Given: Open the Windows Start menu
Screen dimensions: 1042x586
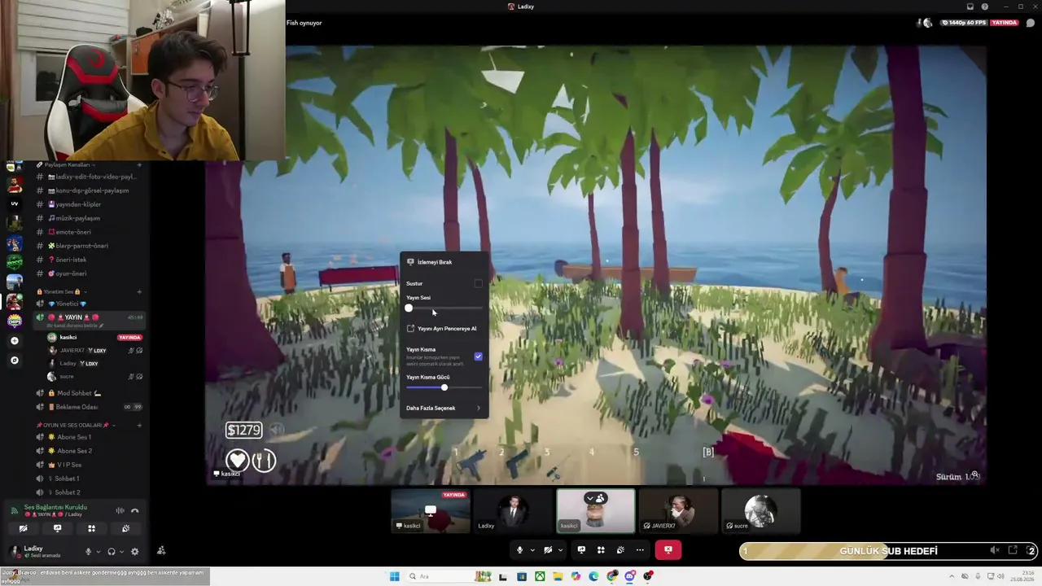Looking at the screenshot, I should click(x=395, y=576).
